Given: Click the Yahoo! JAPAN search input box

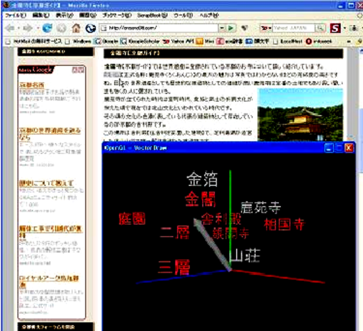Looking at the screenshot, I should (x=293, y=28).
